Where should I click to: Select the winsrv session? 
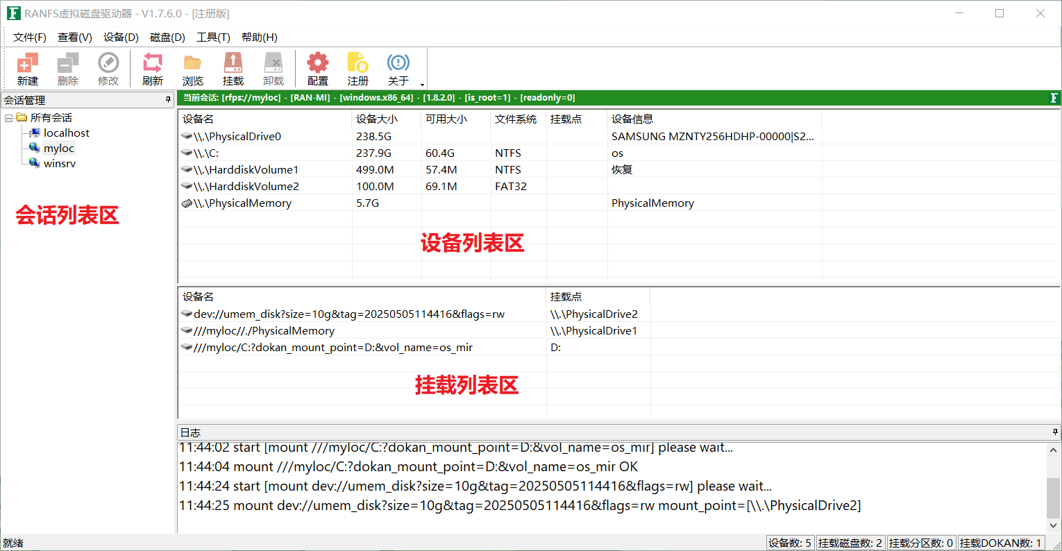tap(60, 164)
